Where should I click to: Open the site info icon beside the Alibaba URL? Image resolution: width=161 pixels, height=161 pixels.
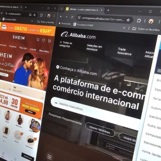[79, 17]
